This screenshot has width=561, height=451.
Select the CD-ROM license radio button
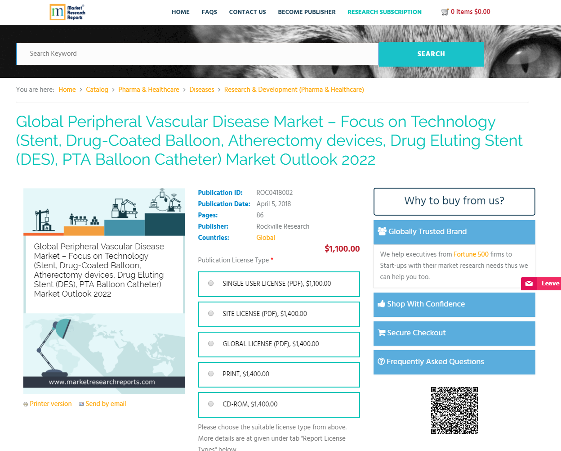pyautogui.click(x=211, y=404)
